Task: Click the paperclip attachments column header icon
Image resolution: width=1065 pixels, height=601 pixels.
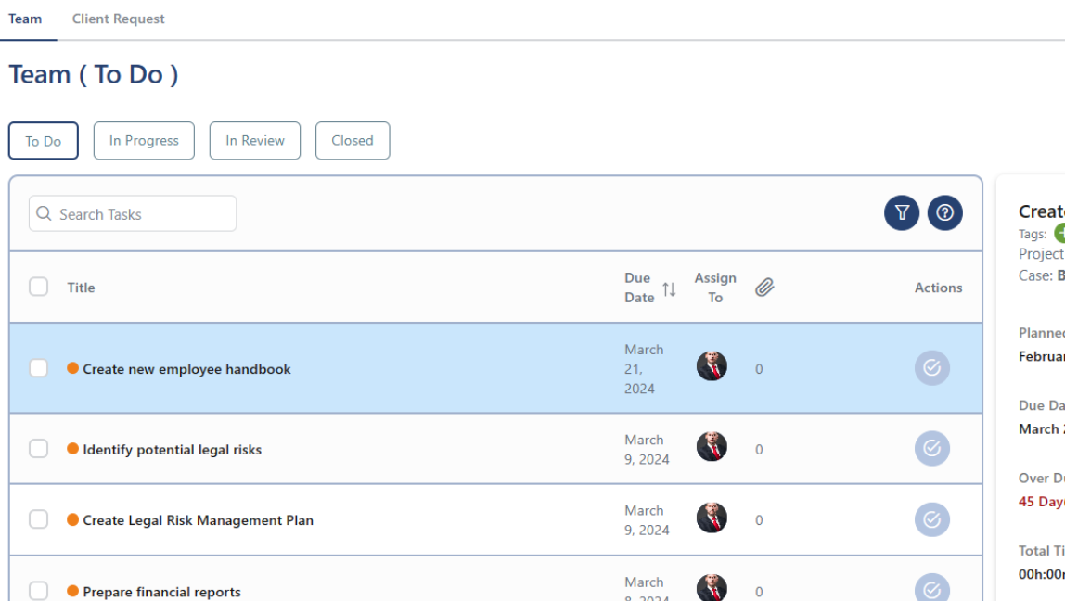Action: (763, 288)
